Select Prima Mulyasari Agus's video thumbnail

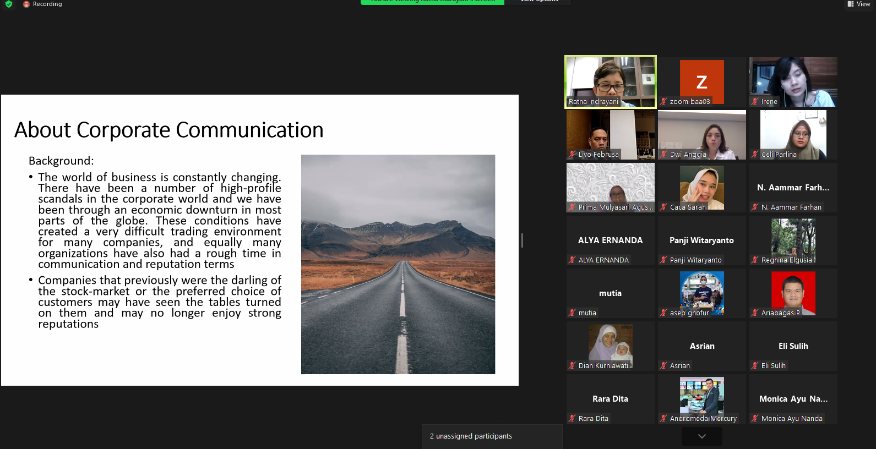click(611, 188)
